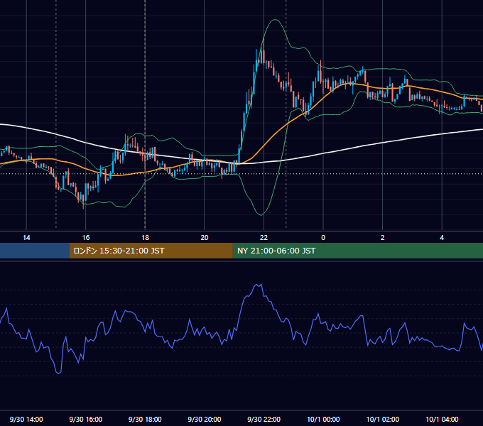This screenshot has height=426, width=483.
Task: Click the '10/1 04:00' date label
Action: click(x=442, y=419)
